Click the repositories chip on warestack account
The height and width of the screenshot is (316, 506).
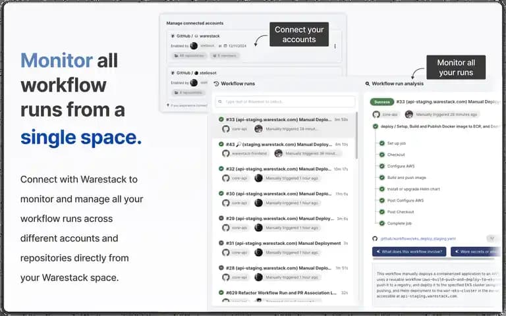click(189, 56)
